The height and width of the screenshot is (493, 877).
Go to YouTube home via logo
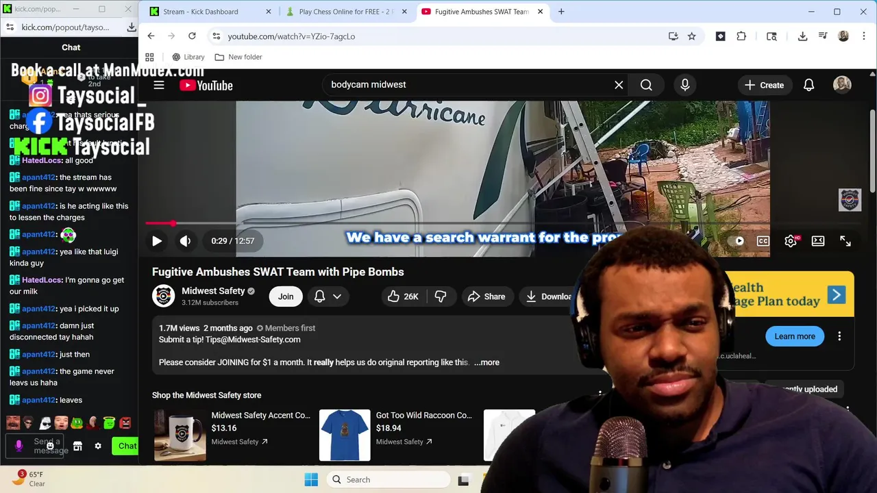(x=206, y=85)
